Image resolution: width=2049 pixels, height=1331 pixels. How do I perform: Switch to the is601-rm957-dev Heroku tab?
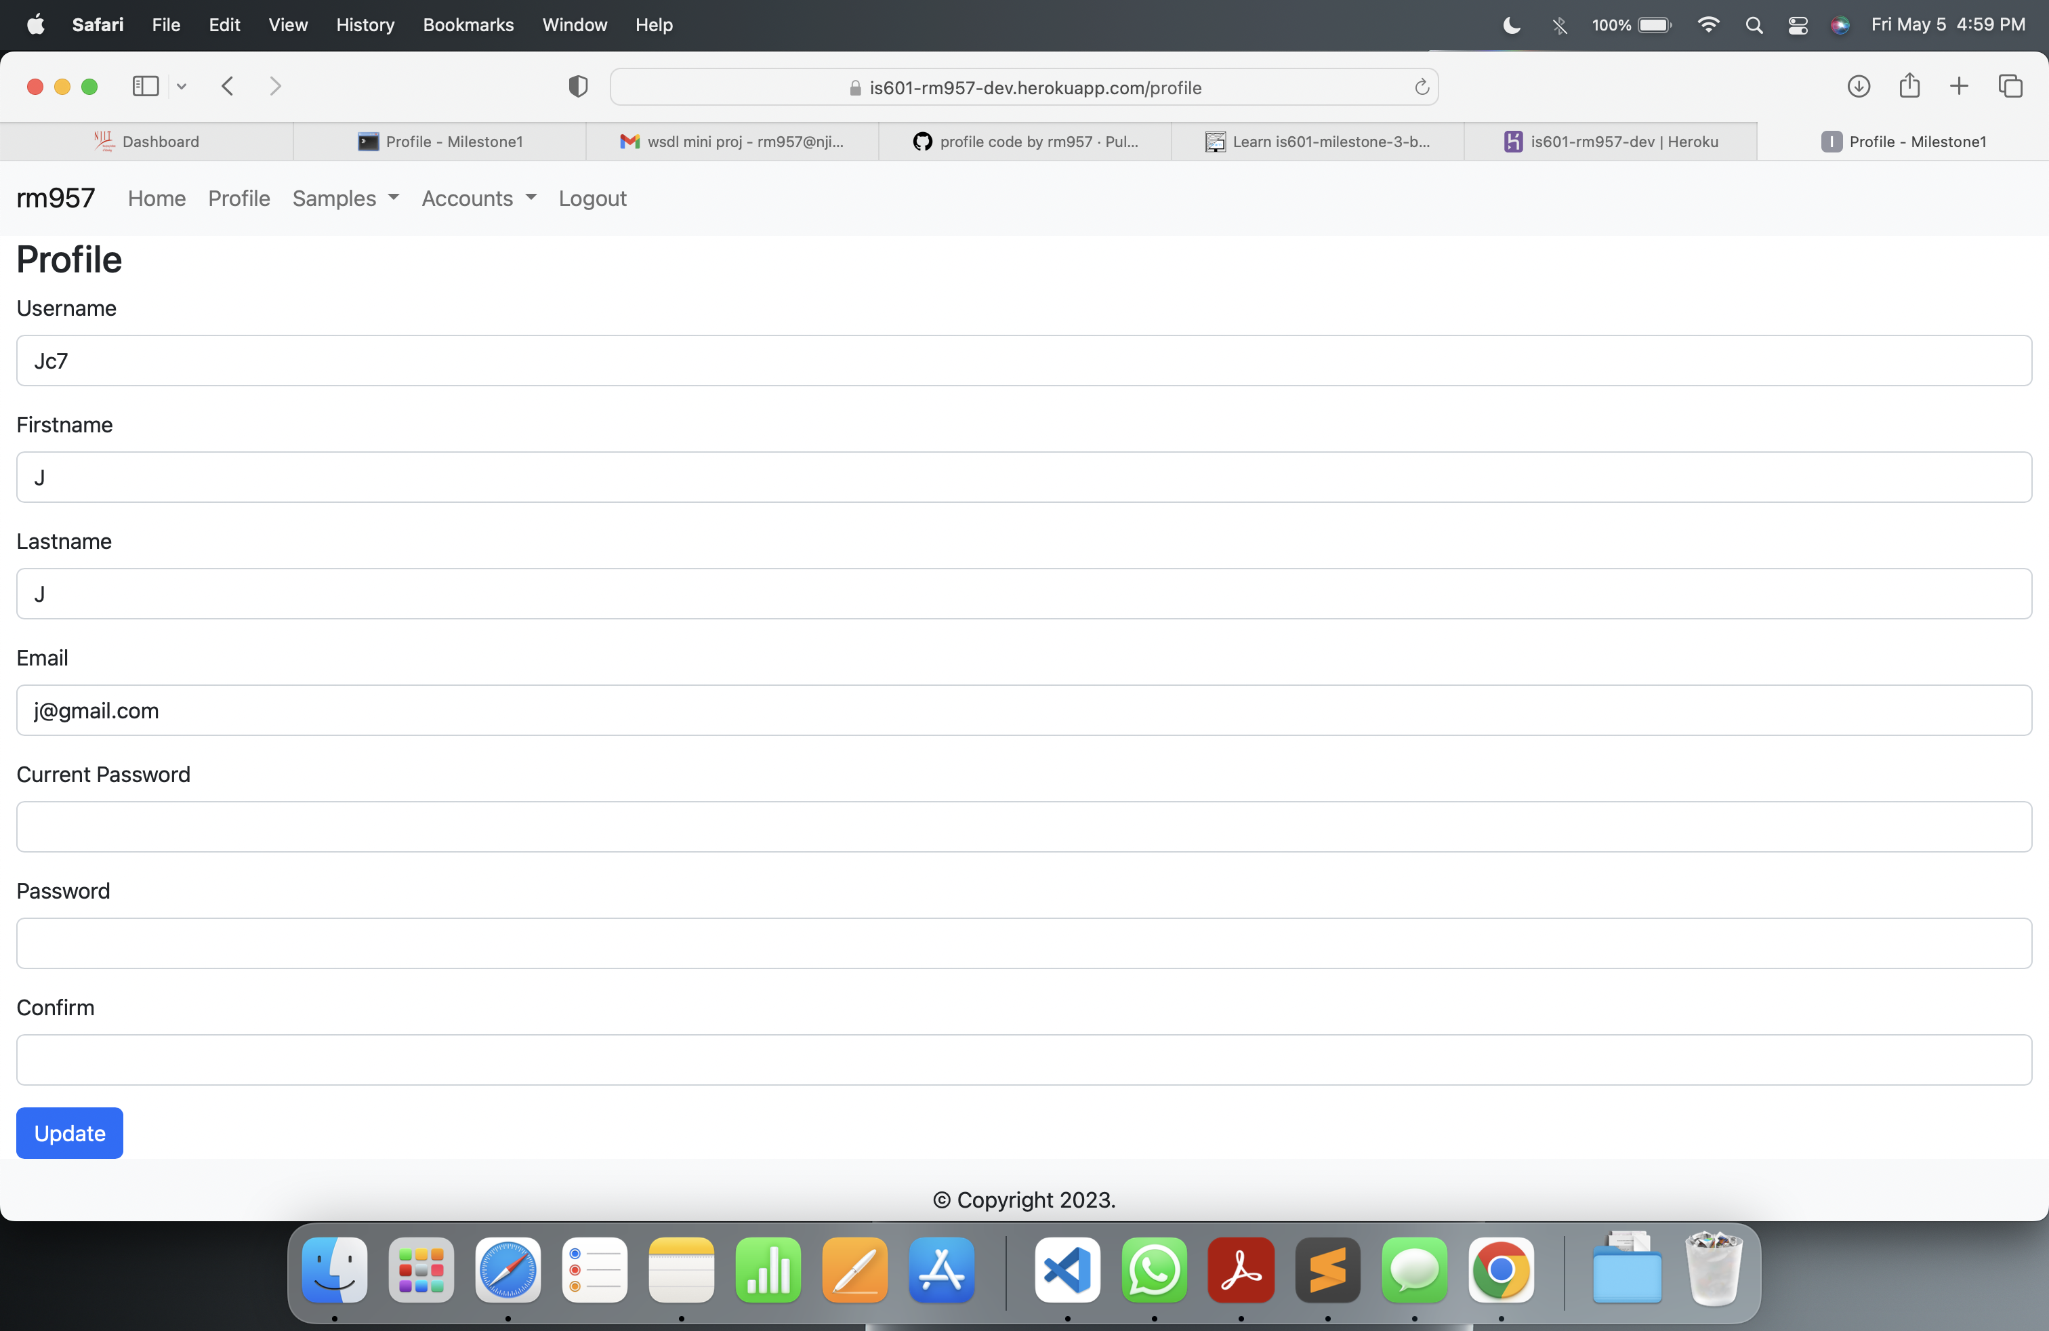tap(1610, 141)
